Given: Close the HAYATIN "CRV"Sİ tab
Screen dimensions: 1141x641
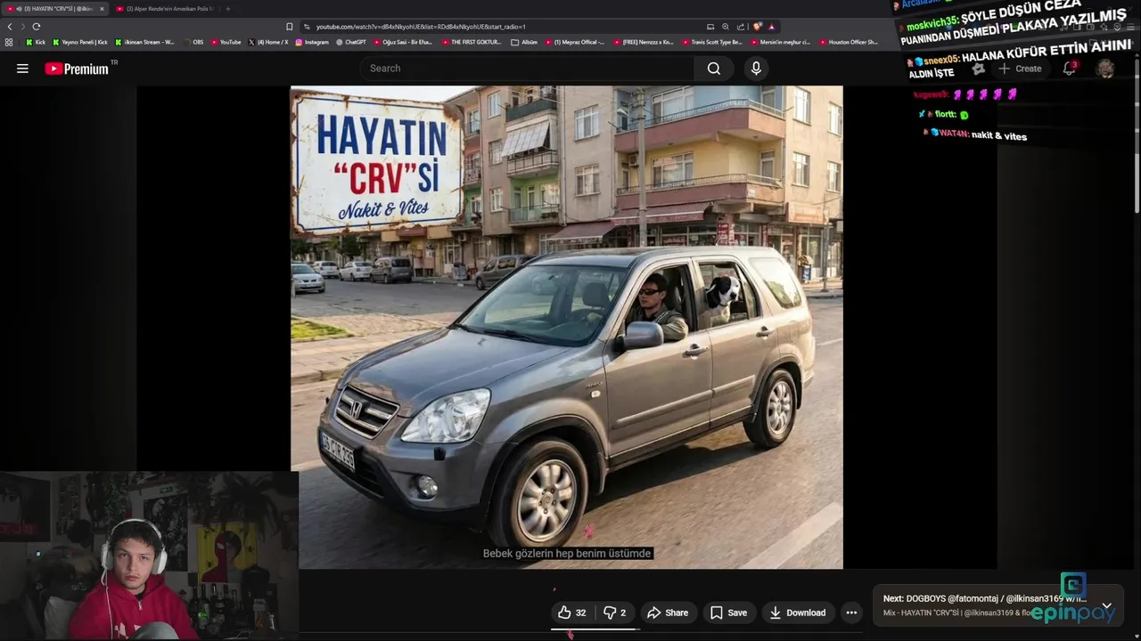Looking at the screenshot, I should (102, 9).
